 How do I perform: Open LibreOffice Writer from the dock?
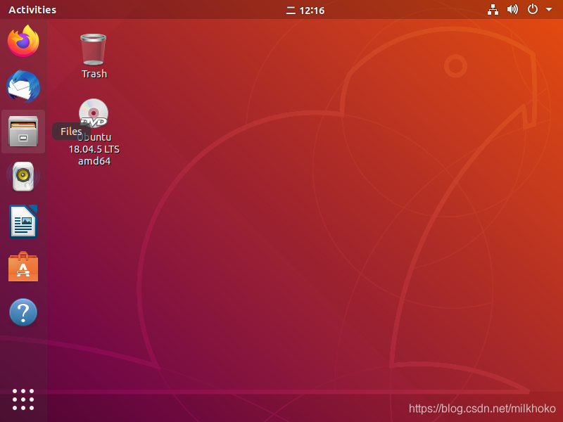point(23,222)
